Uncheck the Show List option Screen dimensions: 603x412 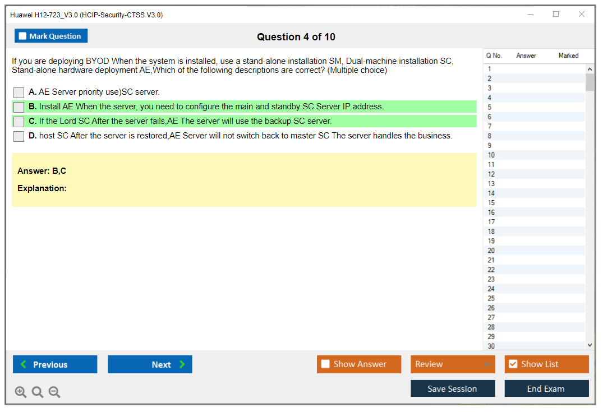[513, 364]
